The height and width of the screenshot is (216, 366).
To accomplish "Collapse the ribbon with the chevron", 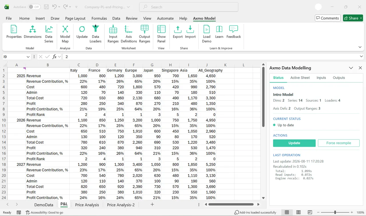I will [x=360, y=47].
